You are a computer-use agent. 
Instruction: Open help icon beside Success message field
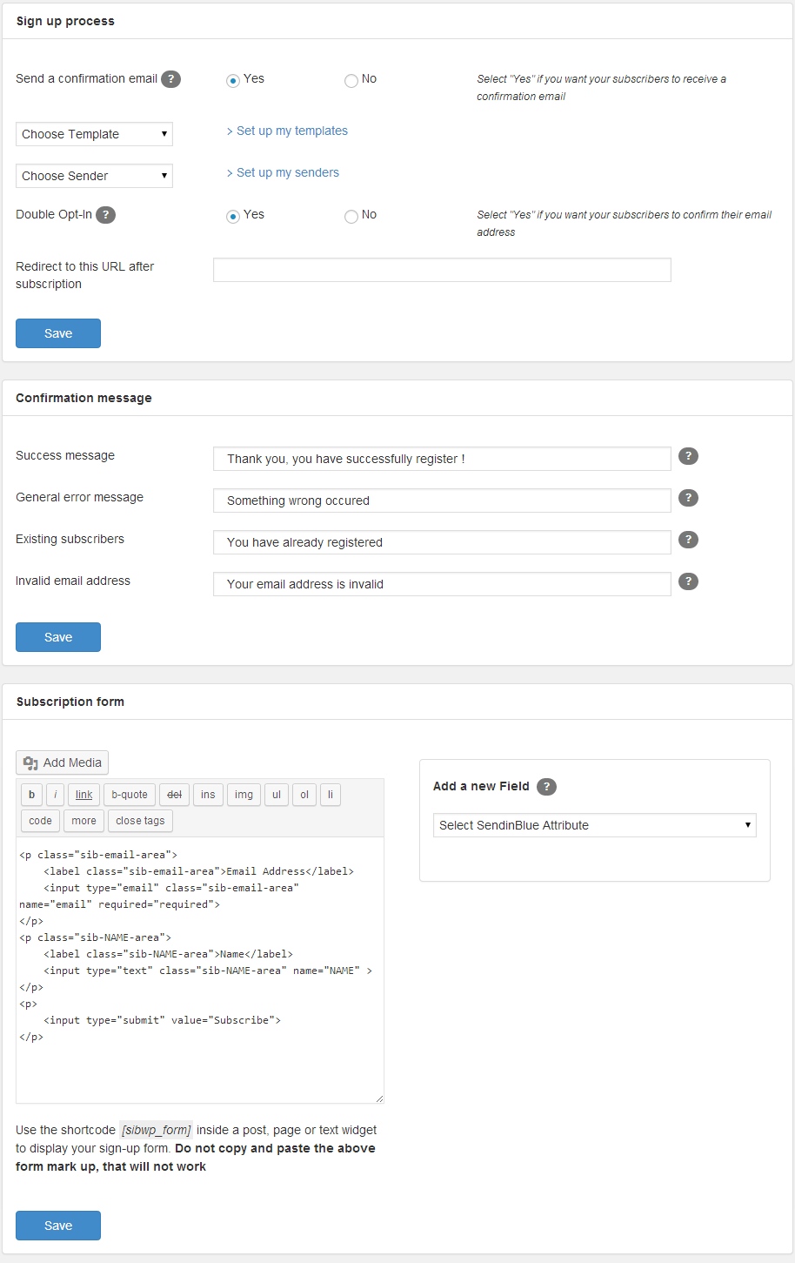[x=688, y=456]
